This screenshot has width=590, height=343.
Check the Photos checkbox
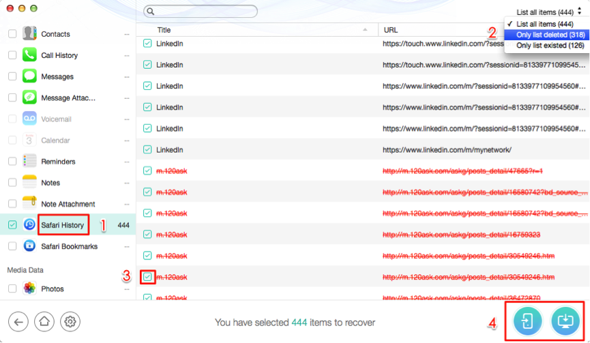[x=12, y=289]
